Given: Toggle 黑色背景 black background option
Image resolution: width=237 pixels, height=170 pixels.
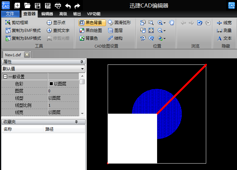Looking at the screenshot, I should pyautogui.click(x=92, y=23).
